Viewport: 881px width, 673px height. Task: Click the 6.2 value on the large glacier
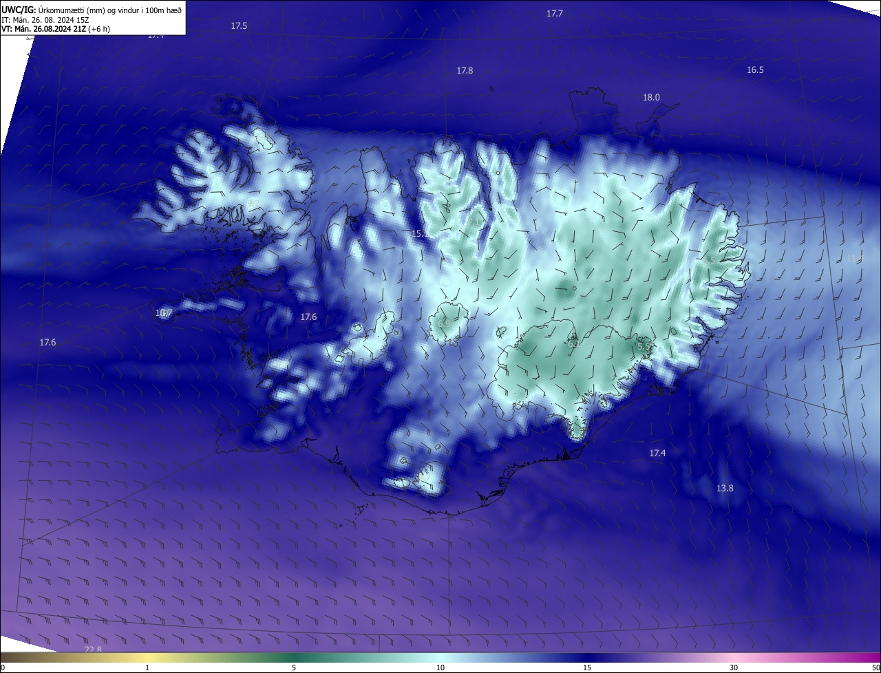point(573,343)
